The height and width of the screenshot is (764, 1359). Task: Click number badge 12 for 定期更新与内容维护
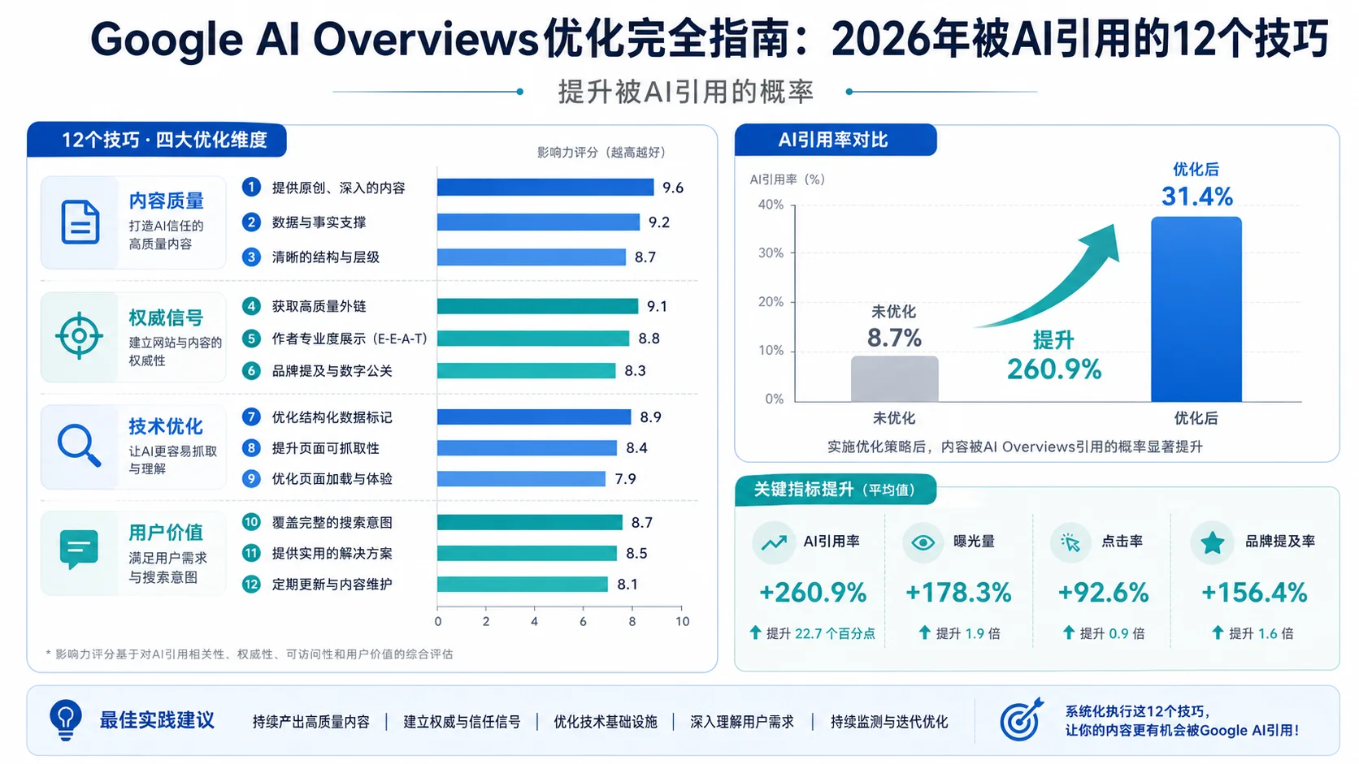pos(251,584)
